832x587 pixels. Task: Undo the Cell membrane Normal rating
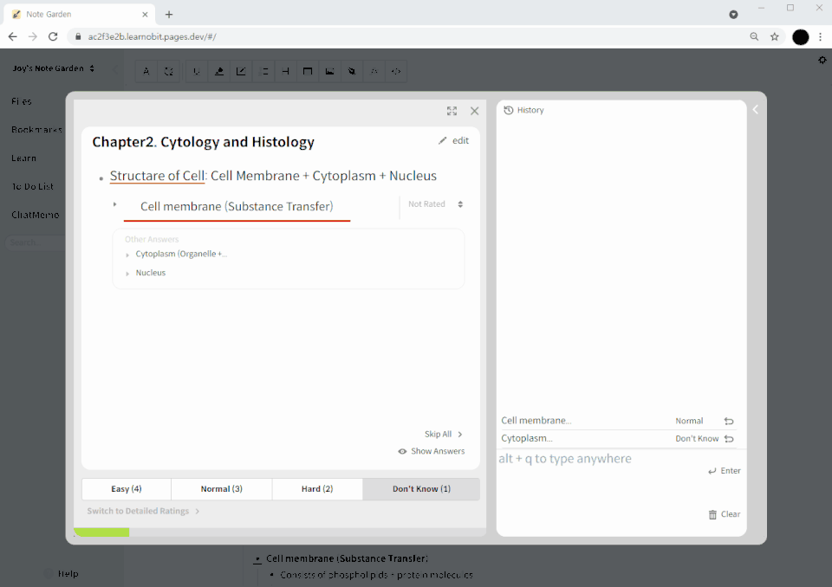click(x=729, y=421)
